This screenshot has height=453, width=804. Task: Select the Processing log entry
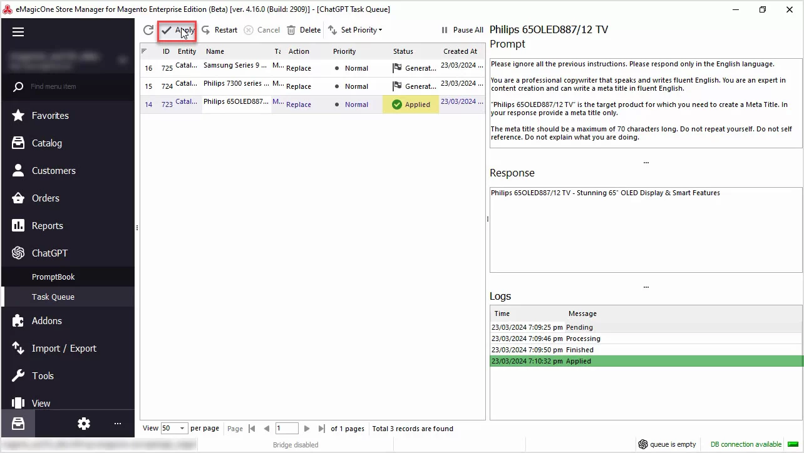pyautogui.click(x=646, y=338)
